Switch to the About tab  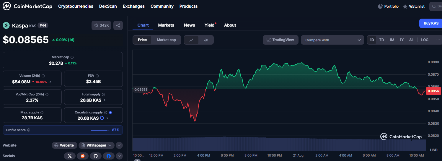point(230,25)
